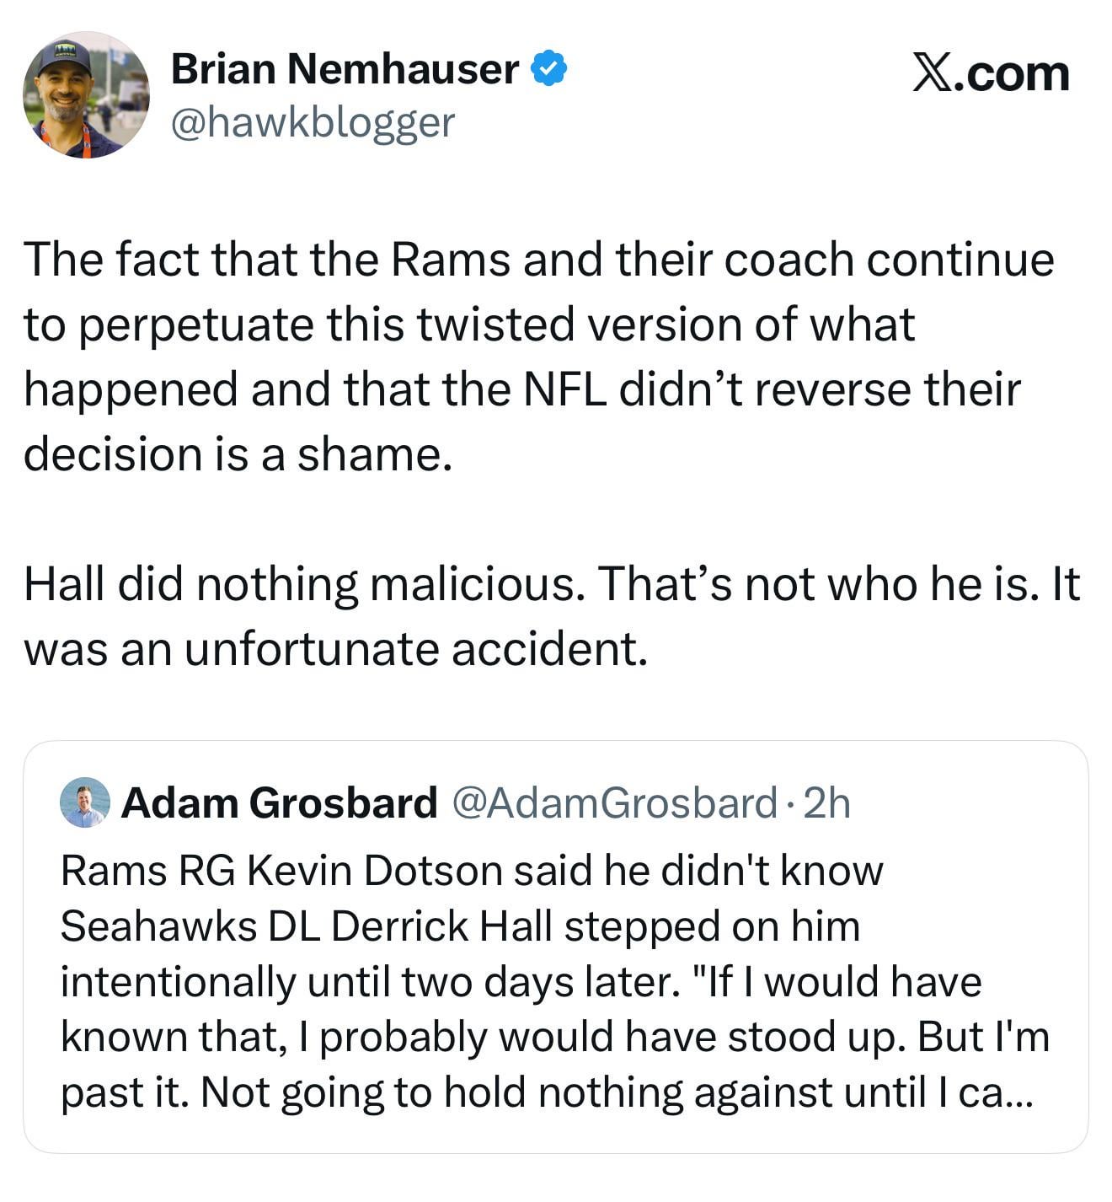Click the blue verified checkmark badge
The height and width of the screenshot is (1202, 1112).
pyautogui.click(x=548, y=68)
